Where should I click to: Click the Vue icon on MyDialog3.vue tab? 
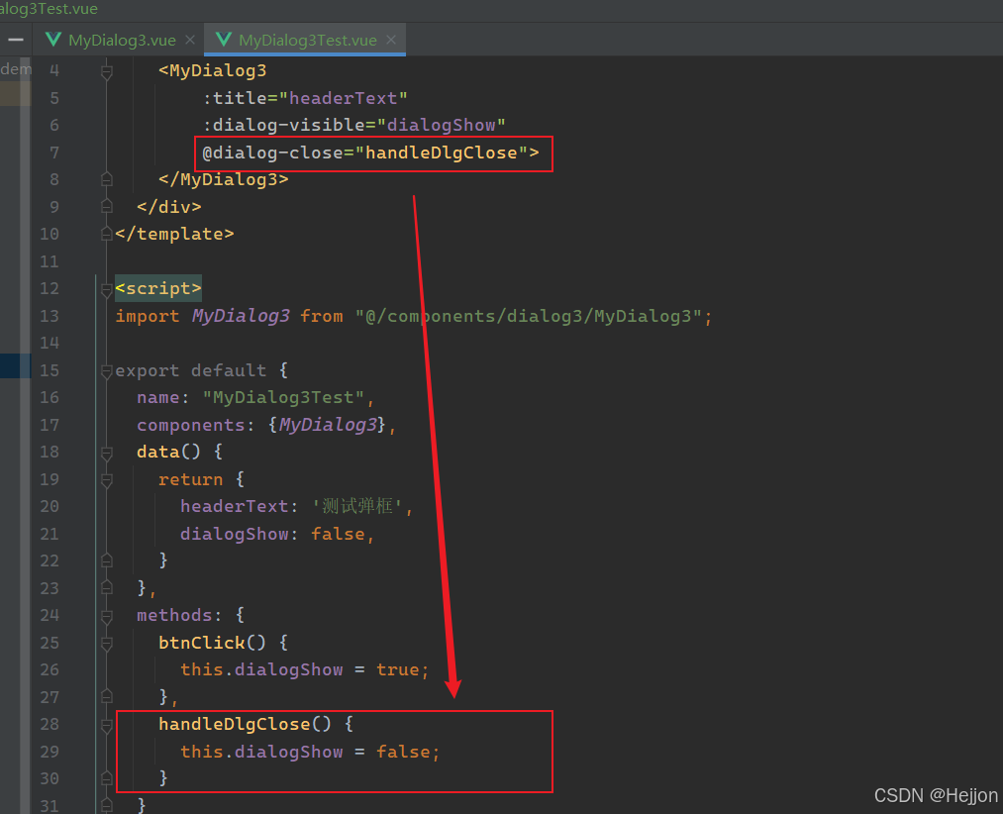(53, 40)
